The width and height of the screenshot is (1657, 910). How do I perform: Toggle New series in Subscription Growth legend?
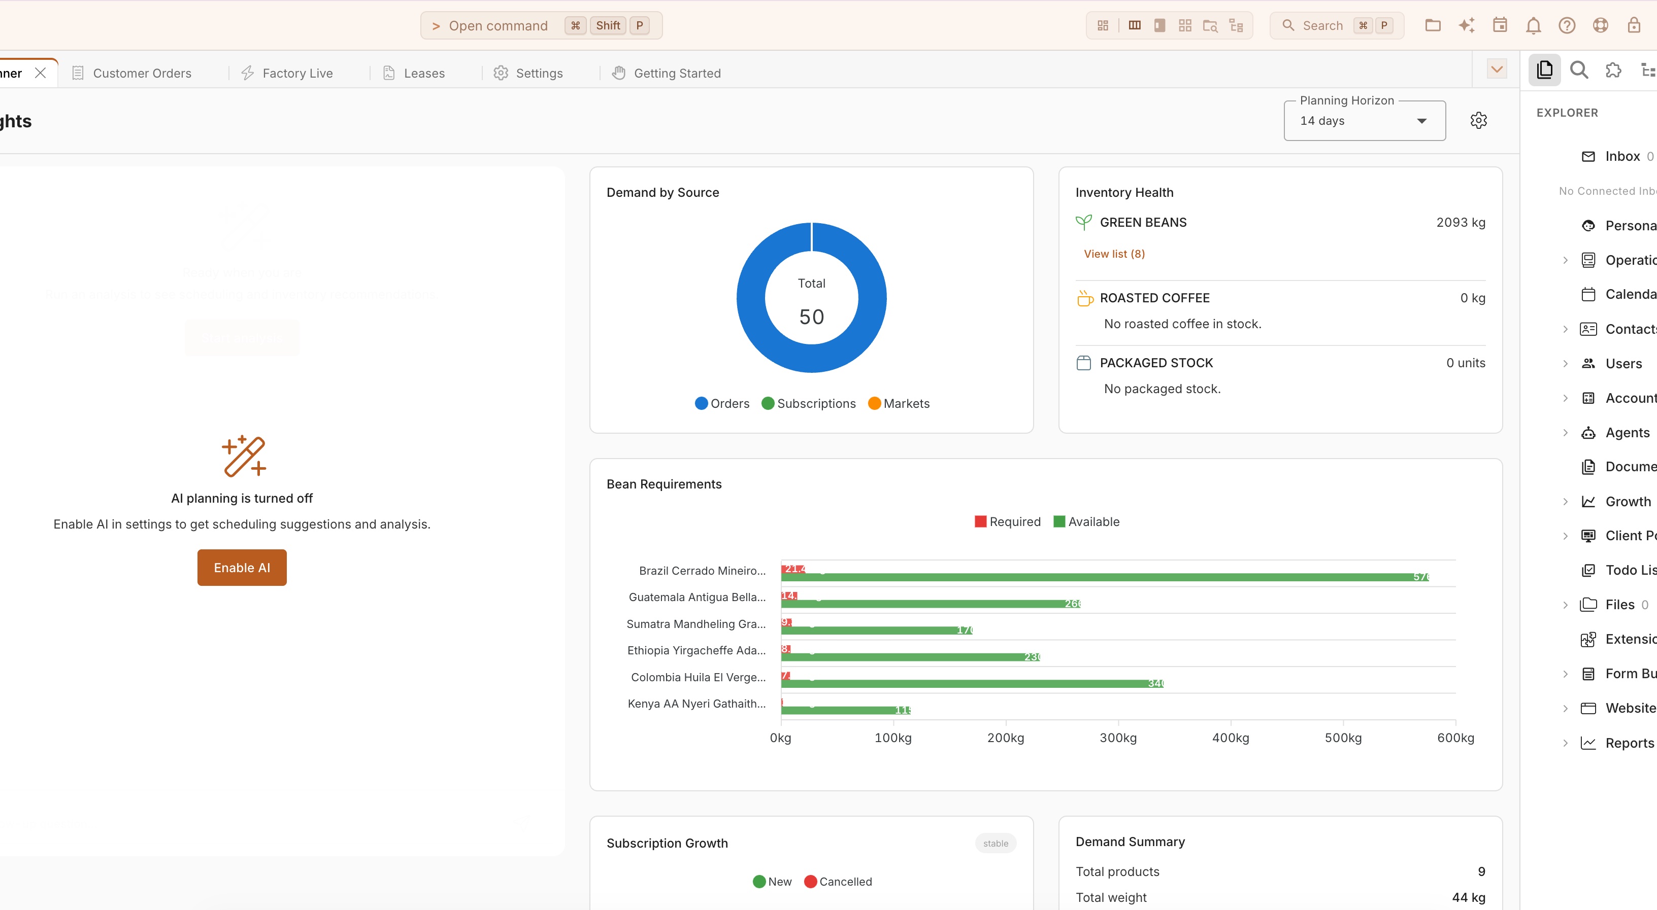point(772,882)
